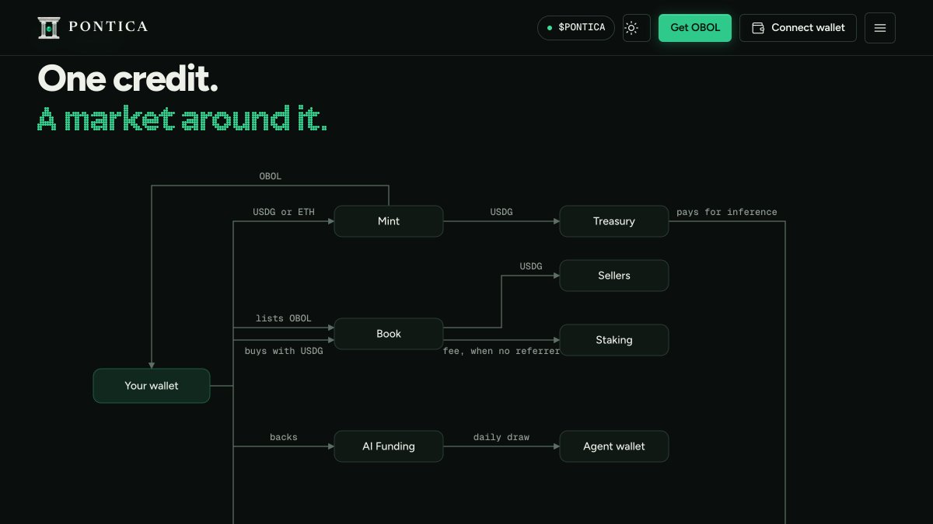Image resolution: width=933 pixels, height=524 pixels.
Task: Click the USDG label between Mint and Treasury
Action: (x=501, y=212)
